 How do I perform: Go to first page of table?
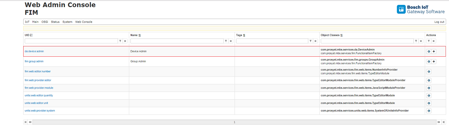[x=26, y=122]
